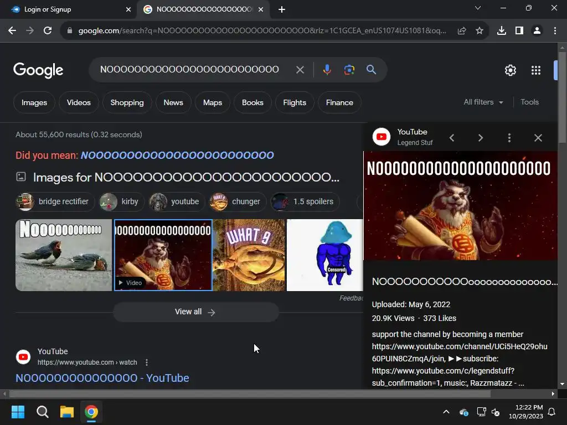Select the youtube image chip
The width and height of the screenshot is (567, 425).
177,201
